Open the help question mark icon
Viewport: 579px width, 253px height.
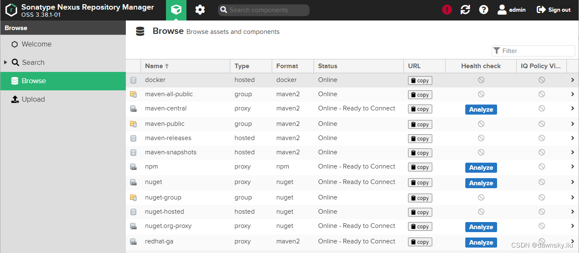tap(484, 10)
